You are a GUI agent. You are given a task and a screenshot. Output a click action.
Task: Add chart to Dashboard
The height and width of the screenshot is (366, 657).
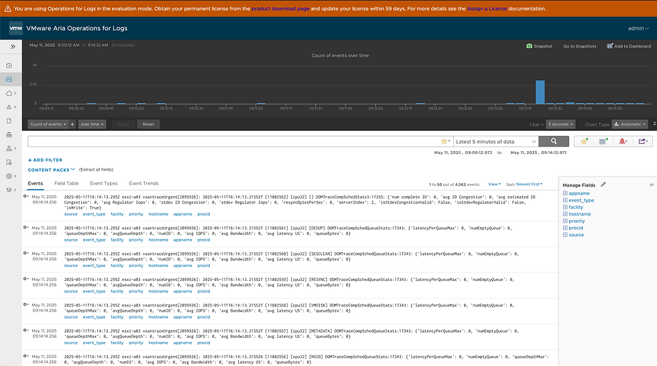[x=629, y=46]
